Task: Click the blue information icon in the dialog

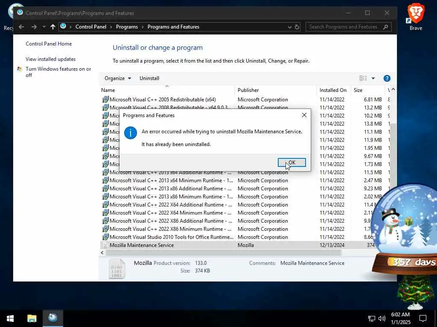Action: 131,133
